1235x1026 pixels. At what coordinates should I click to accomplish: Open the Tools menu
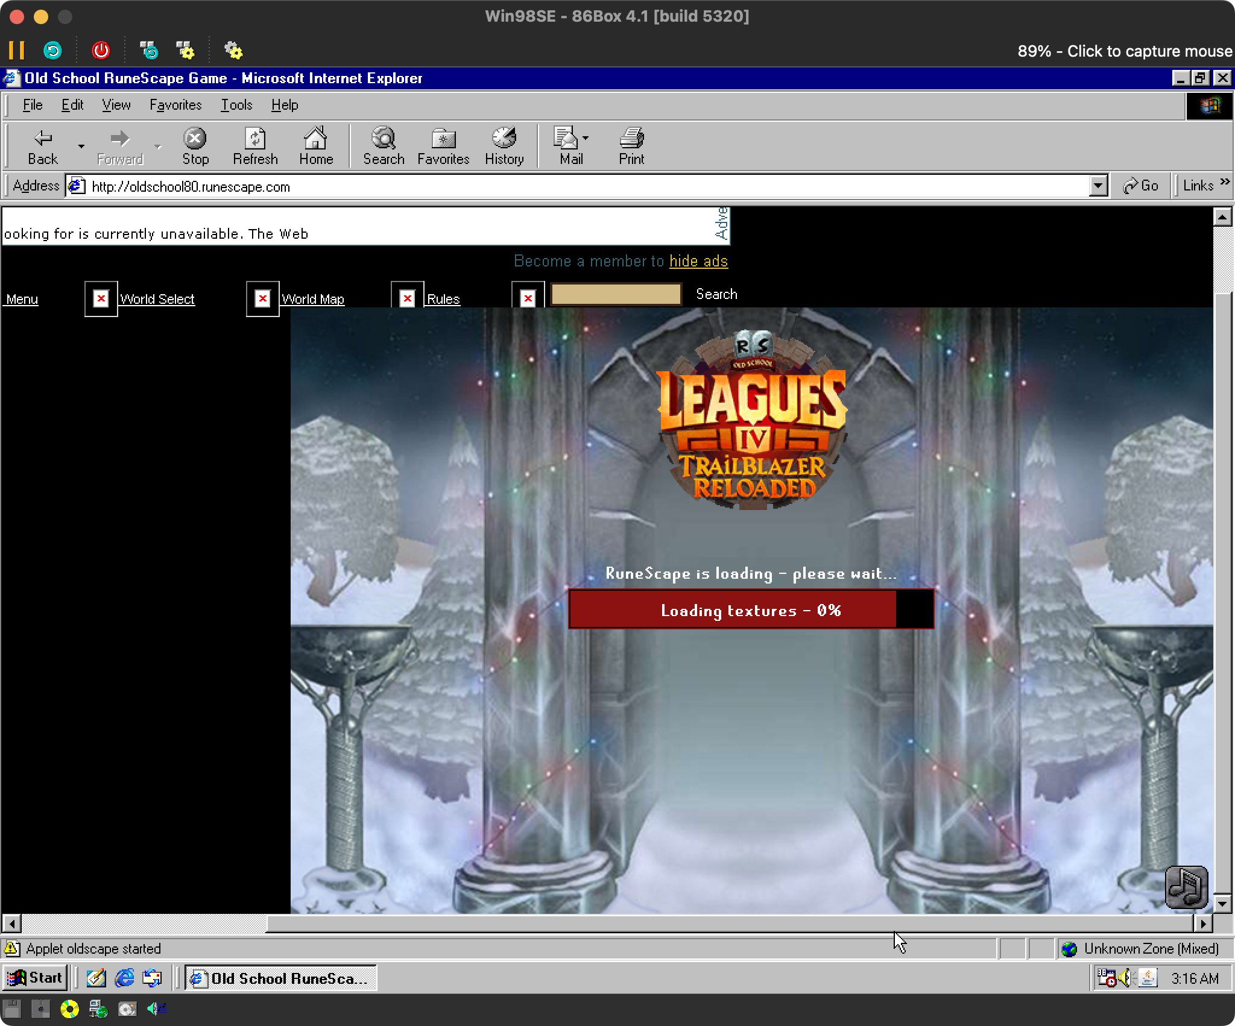(x=236, y=105)
